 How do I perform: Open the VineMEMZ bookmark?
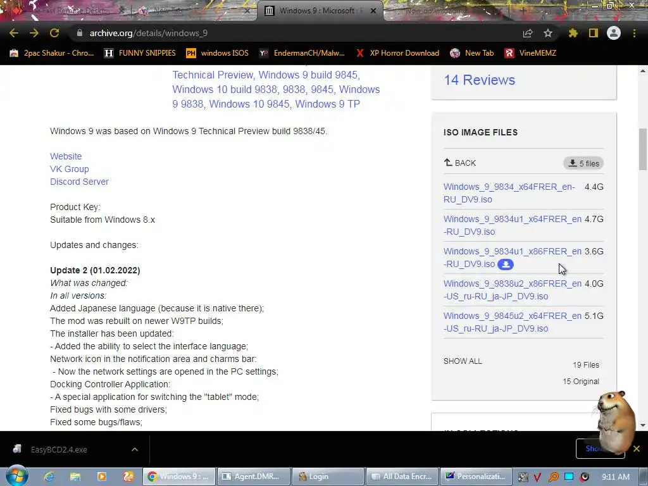[531, 53]
